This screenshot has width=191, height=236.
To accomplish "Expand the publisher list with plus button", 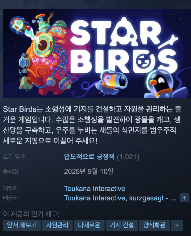I will pos(184,198).
